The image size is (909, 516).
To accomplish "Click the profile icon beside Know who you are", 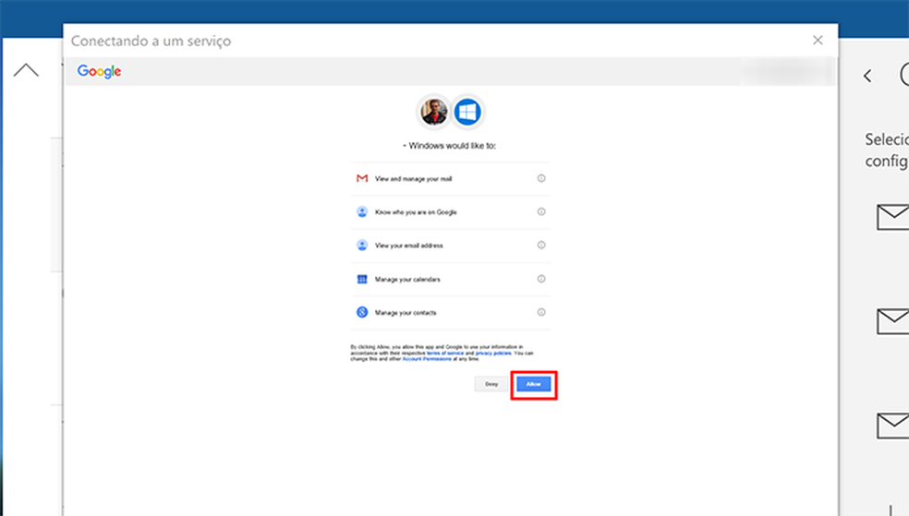I will coord(362,212).
